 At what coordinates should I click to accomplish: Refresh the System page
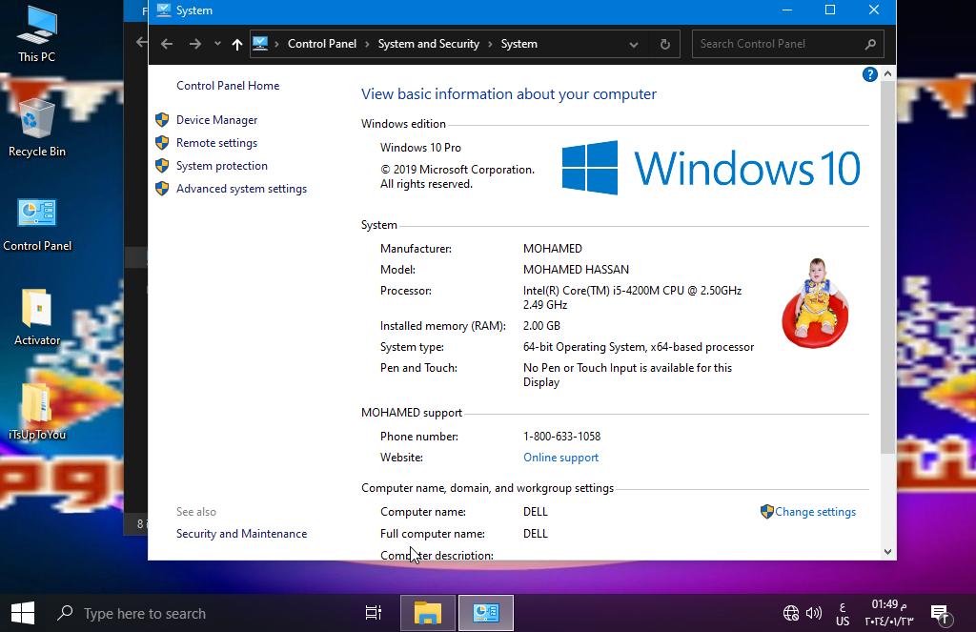click(x=664, y=44)
